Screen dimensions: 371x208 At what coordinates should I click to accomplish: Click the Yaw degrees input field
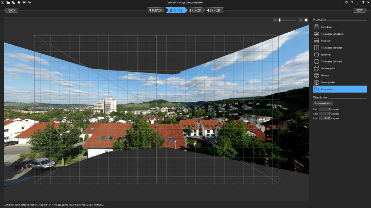coord(325,118)
